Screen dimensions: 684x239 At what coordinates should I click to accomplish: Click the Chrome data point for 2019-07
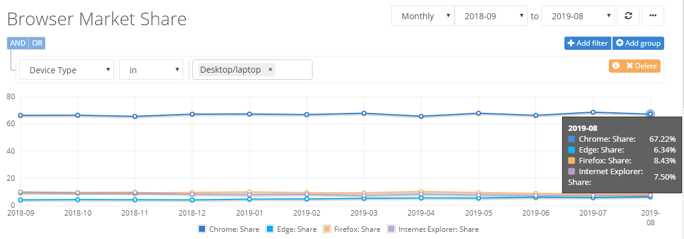(x=593, y=112)
